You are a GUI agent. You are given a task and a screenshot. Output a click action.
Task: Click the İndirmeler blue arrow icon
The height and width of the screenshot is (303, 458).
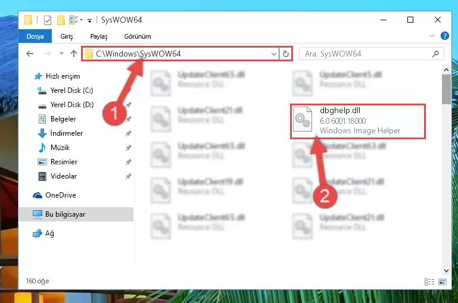42,133
